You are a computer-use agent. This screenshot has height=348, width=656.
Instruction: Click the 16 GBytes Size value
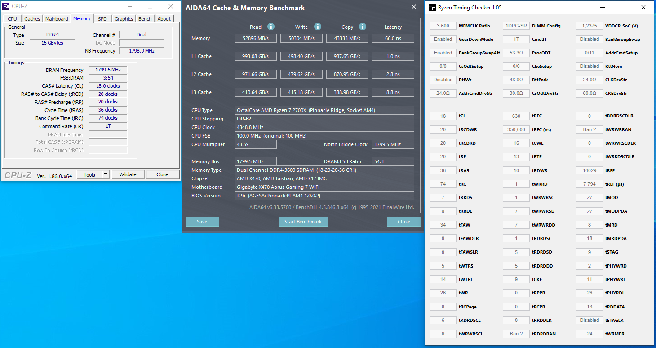tap(52, 43)
